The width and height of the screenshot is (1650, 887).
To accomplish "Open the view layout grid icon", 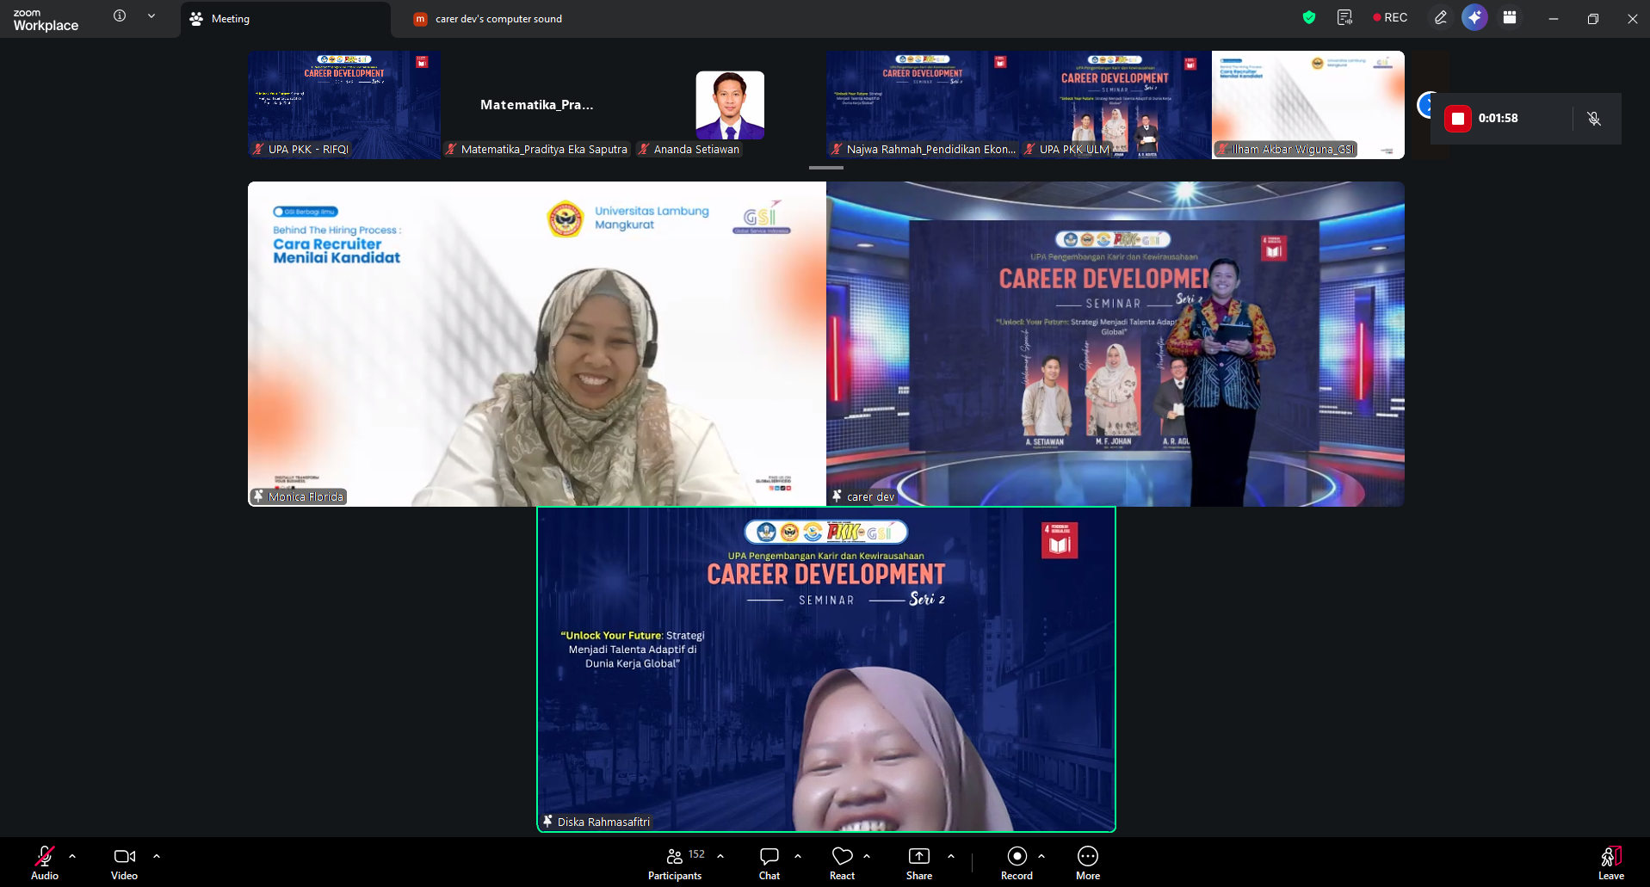I will click(x=1510, y=17).
